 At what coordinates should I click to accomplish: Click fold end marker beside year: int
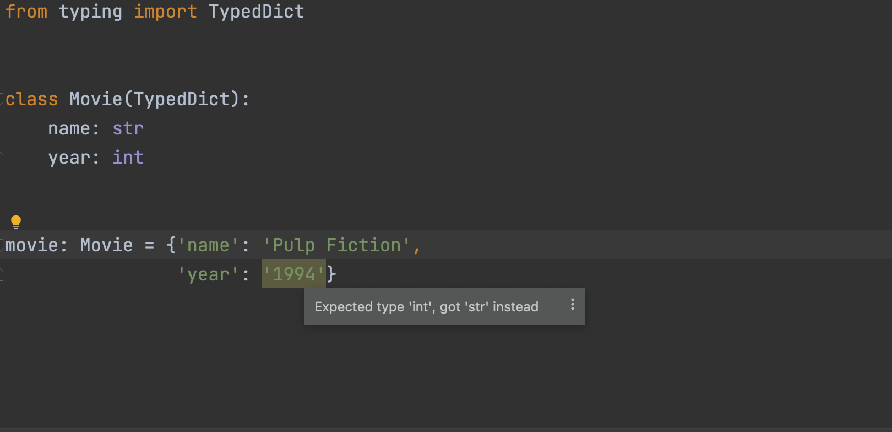[2, 158]
